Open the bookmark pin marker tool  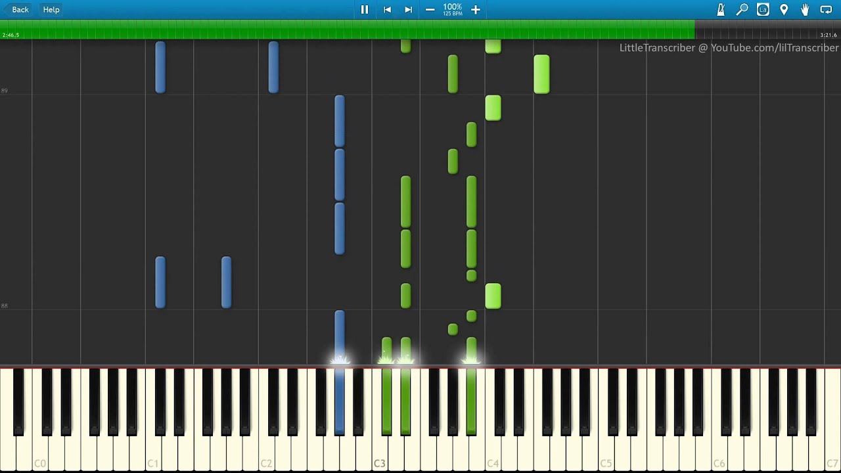[784, 9]
